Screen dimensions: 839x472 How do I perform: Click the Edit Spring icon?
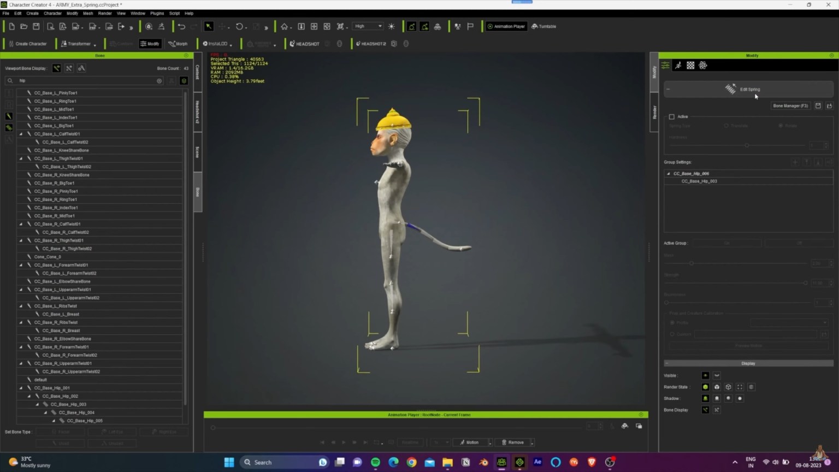click(730, 89)
